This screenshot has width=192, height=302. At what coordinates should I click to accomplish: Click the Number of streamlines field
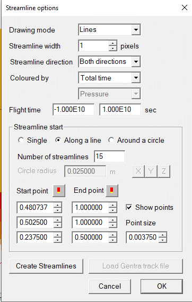coord(110,156)
